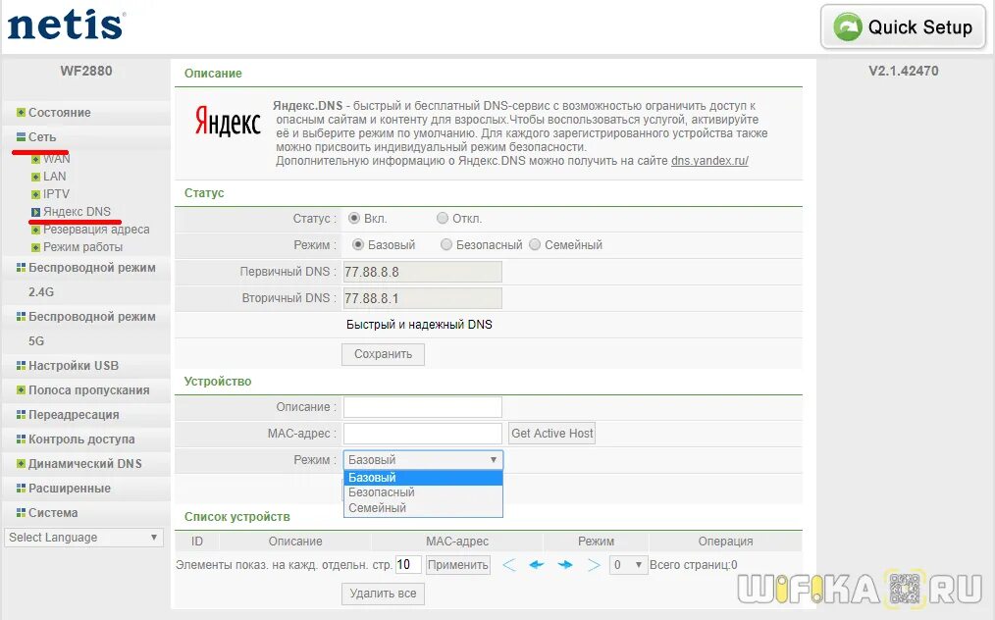Click the device Описание input field

[423, 407]
